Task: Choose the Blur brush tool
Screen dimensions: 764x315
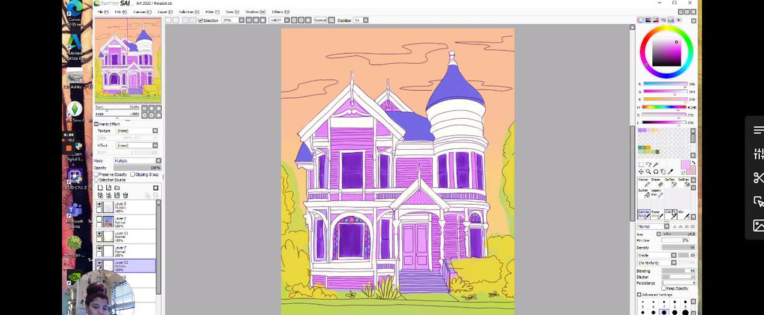Action: tap(683, 213)
